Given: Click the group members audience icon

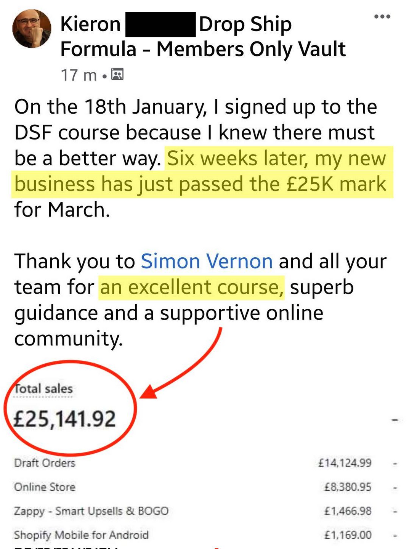Looking at the screenshot, I should click(x=117, y=74).
